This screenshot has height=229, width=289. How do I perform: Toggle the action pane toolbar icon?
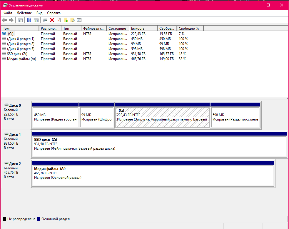click(x=36, y=20)
